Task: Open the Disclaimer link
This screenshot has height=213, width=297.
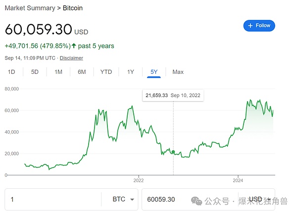Action: [x=72, y=58]
